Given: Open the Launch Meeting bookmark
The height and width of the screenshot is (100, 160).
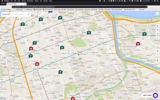Looking at the screenshot, I should click(x=7, y=10).
